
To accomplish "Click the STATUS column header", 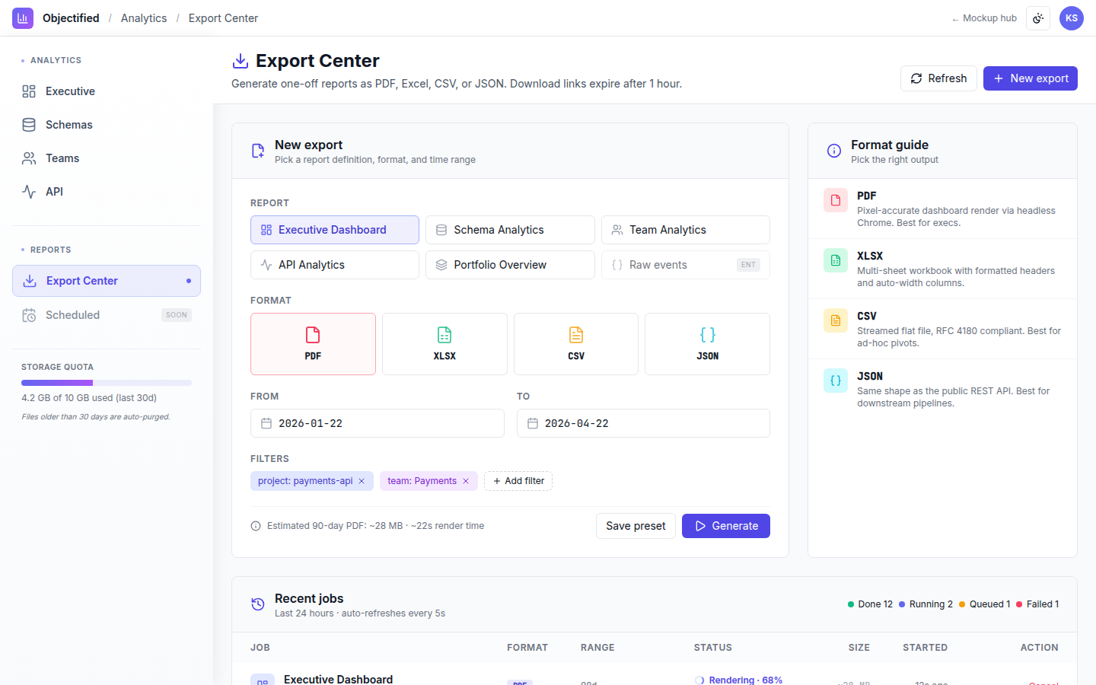I will click(713, 648).
